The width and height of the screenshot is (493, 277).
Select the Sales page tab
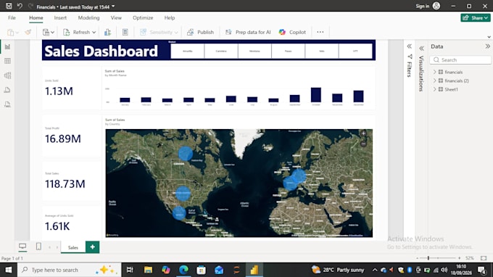73,247
